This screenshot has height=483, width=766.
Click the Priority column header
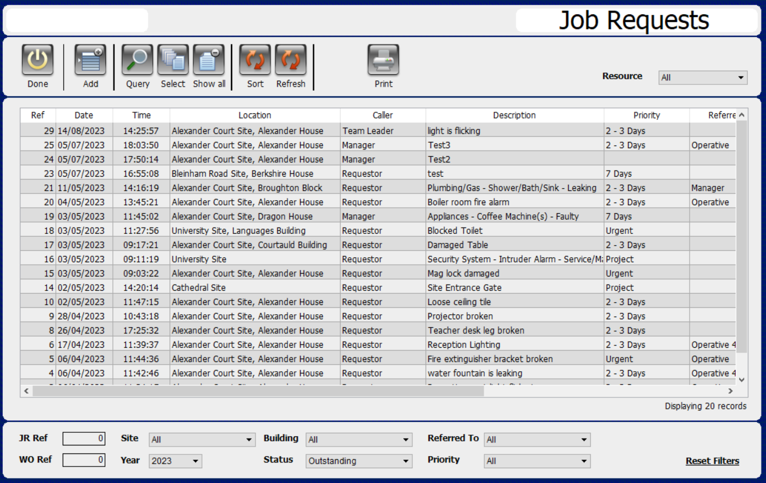pos(647,115)
